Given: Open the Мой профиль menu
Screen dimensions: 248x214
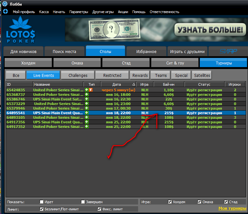Looking at the screenshot, I should (x=24, y=12).
